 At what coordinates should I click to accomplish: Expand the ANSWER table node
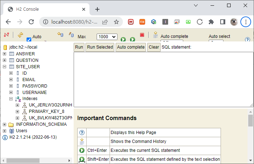click(5, 54)
